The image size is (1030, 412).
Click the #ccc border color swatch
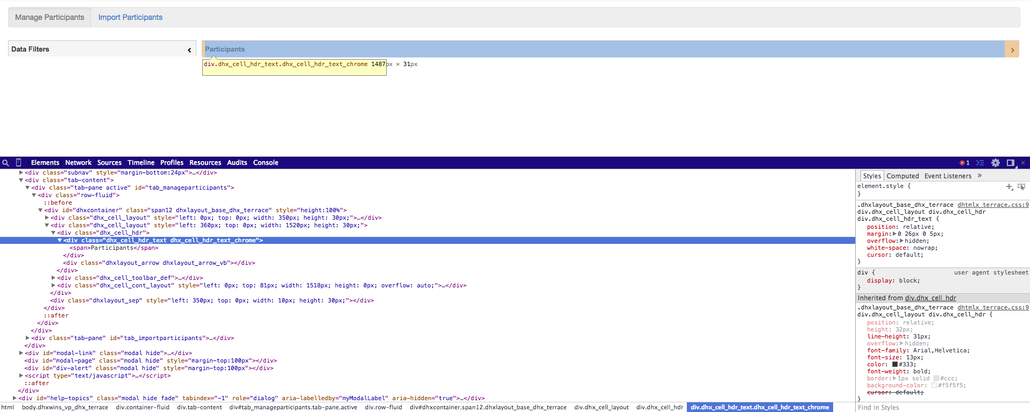point(936,378)
